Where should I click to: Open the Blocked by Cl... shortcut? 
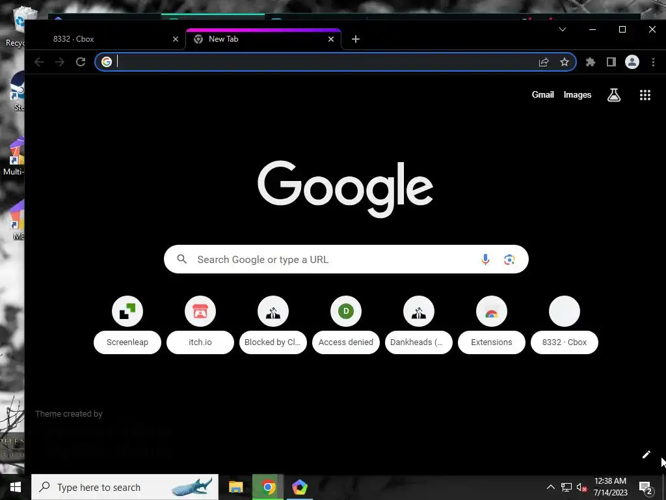[x=273, y=325]
